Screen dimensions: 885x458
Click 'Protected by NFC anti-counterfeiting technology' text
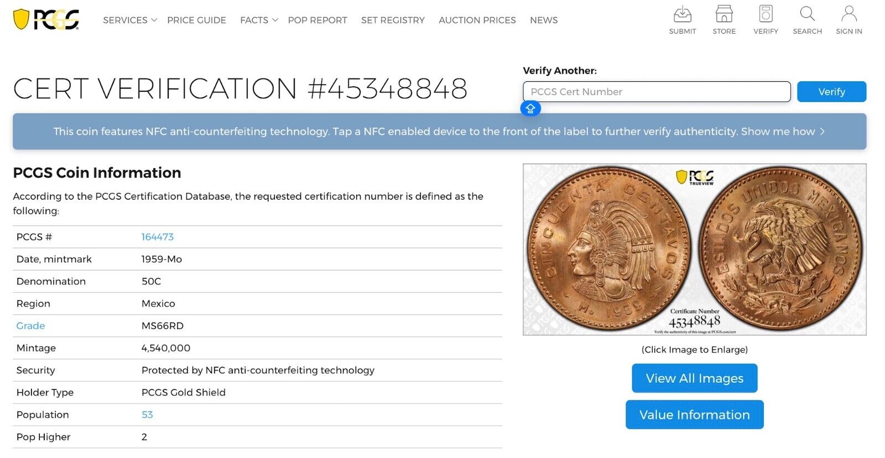pyautogui.click(x=258, y=370)
